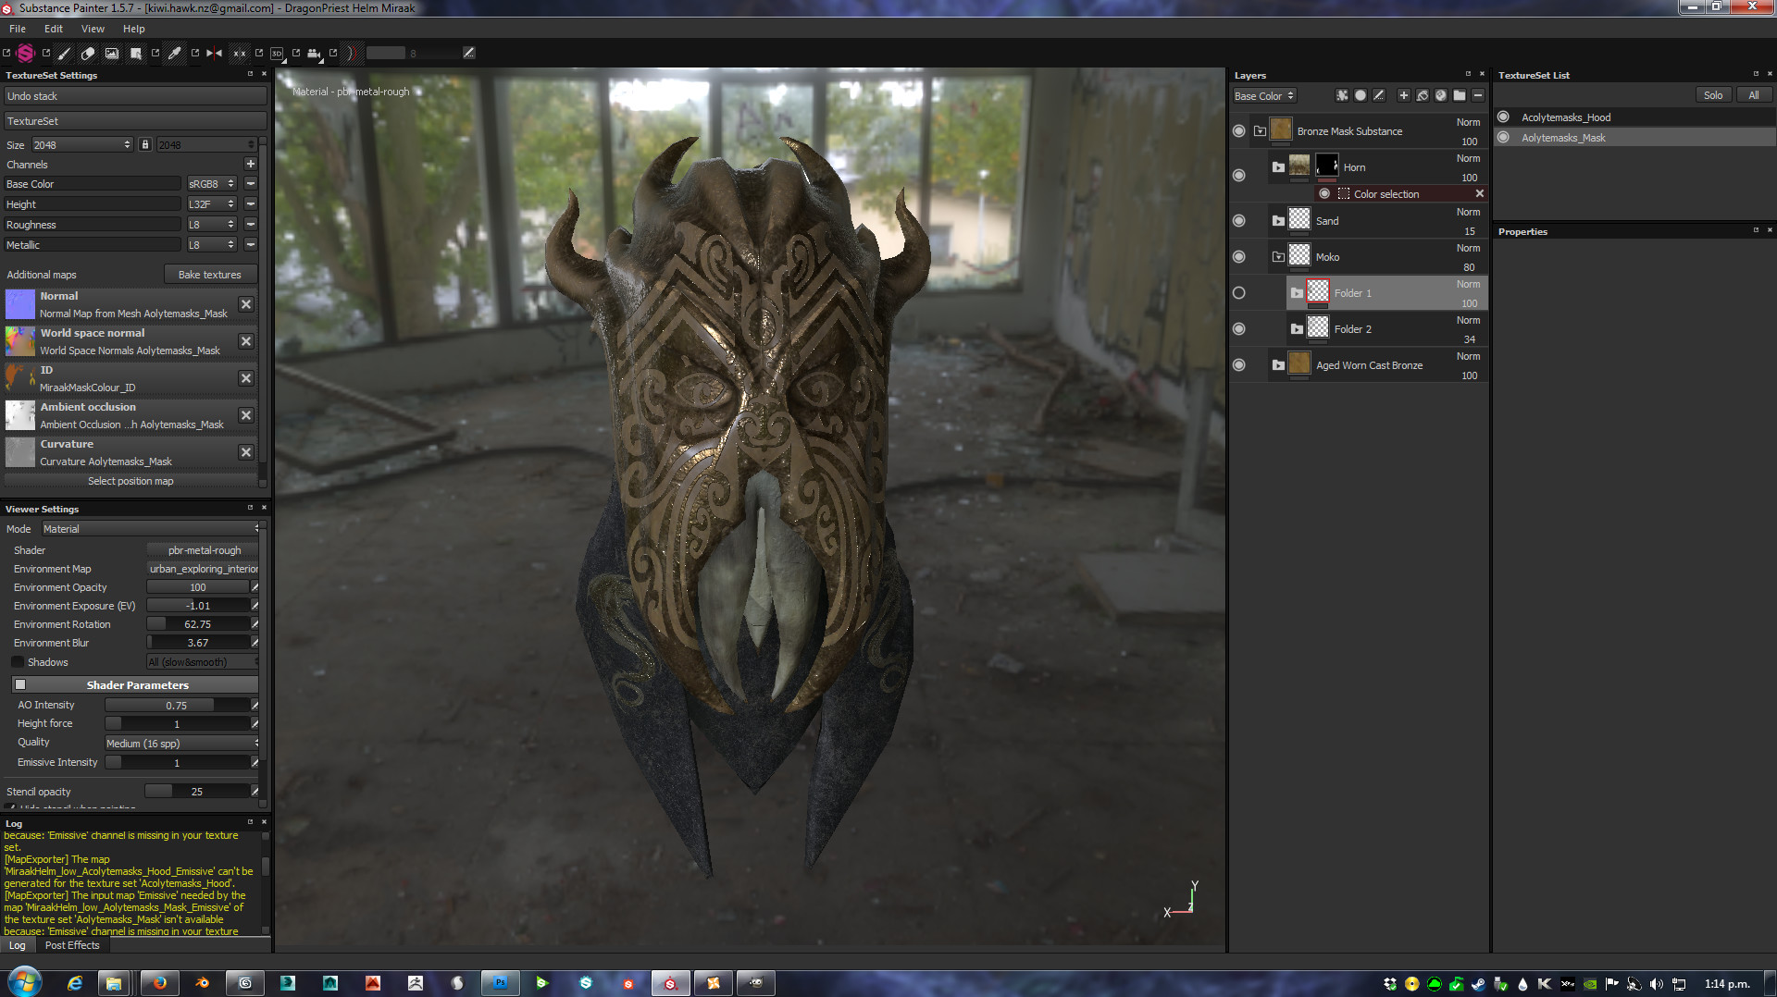Select the Eyedropper material picker tool
The height and width of the screenshot is (997, 1777).
tap(174, 53)
